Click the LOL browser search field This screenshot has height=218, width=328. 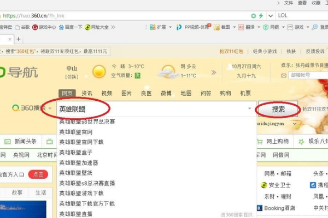(302, 16)
